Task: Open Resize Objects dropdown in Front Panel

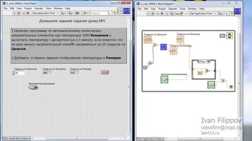Action: pyautogui.click(x=78, y=13)
